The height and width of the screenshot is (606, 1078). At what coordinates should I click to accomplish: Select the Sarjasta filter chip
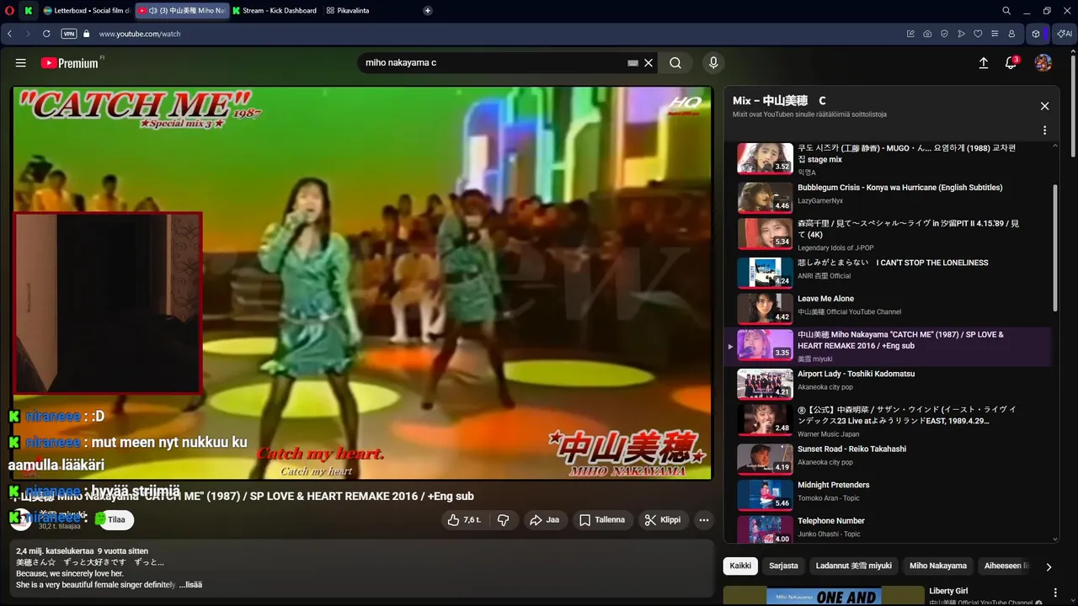[x=783, y=566]
